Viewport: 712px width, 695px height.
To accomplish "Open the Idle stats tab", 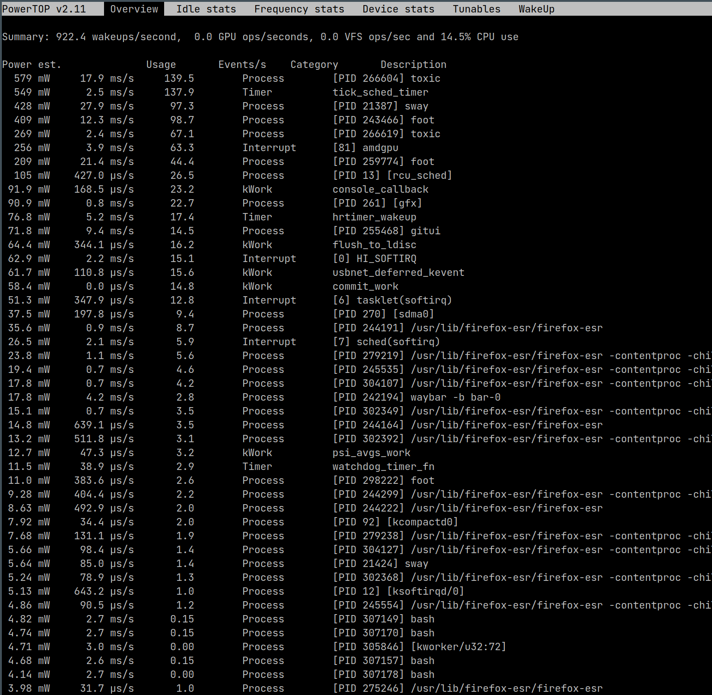I will click(x=206, y=9).
